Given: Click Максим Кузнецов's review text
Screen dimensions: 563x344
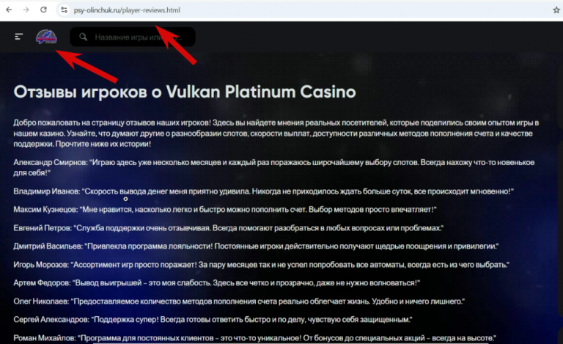Looking at the screenshot, I should (225, 209).
